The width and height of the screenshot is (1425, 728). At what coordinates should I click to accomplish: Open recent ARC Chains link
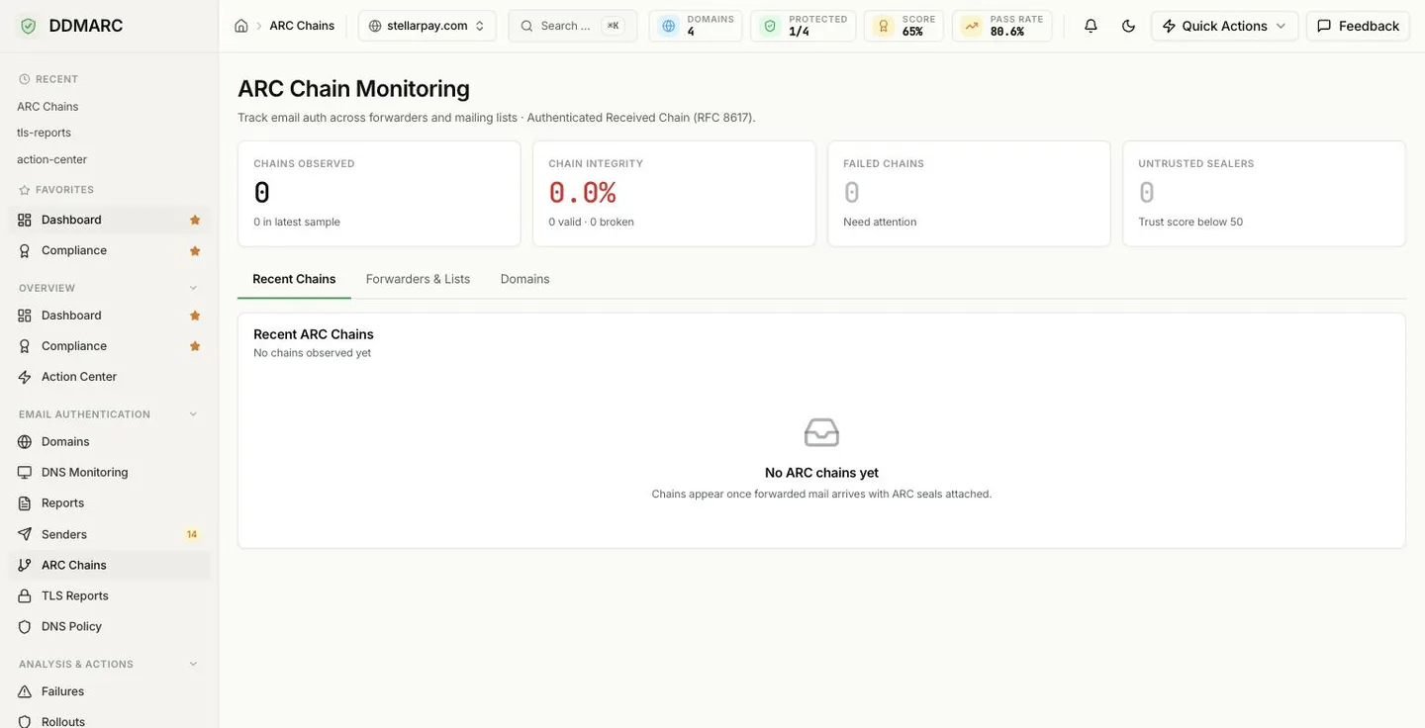47,106
